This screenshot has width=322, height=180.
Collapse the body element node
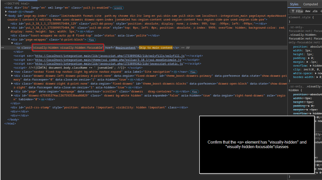[x=6, y=16]
